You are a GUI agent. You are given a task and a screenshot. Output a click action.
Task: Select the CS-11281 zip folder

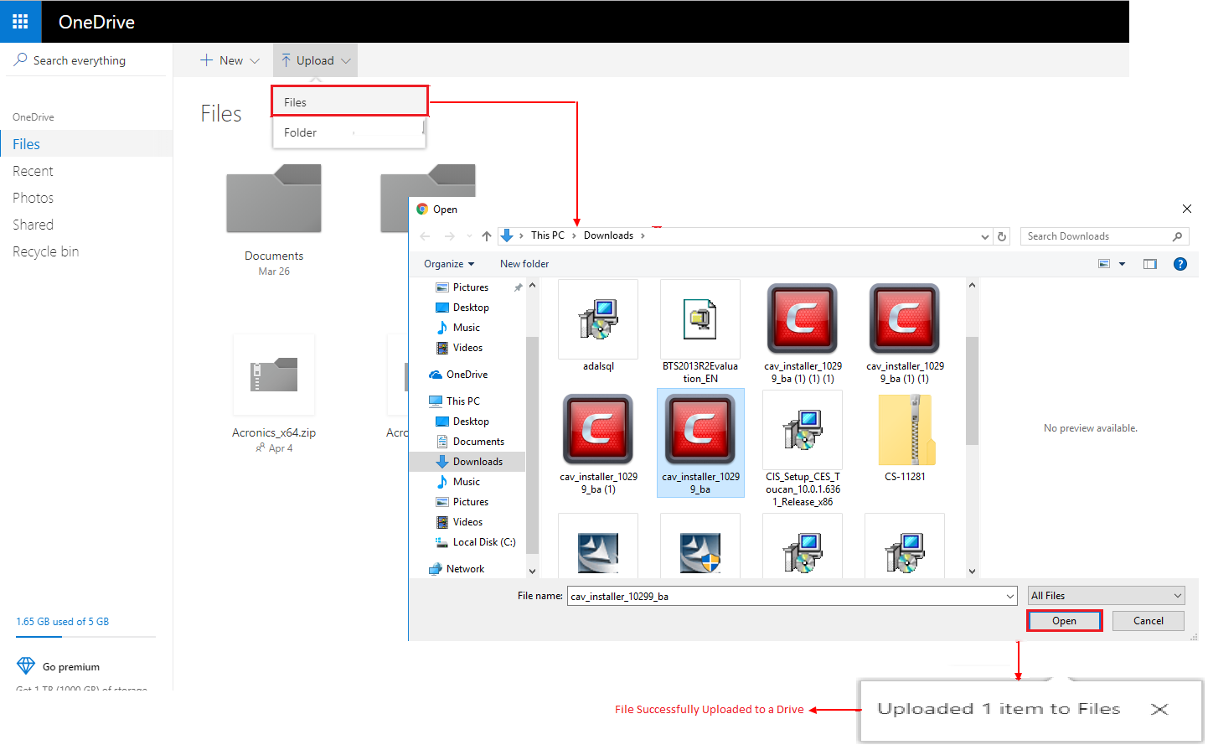pyautogui.click(x=905, y=437)
